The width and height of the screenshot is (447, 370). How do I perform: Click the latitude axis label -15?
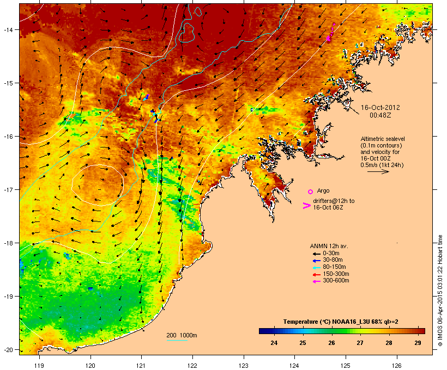(8, 83)
